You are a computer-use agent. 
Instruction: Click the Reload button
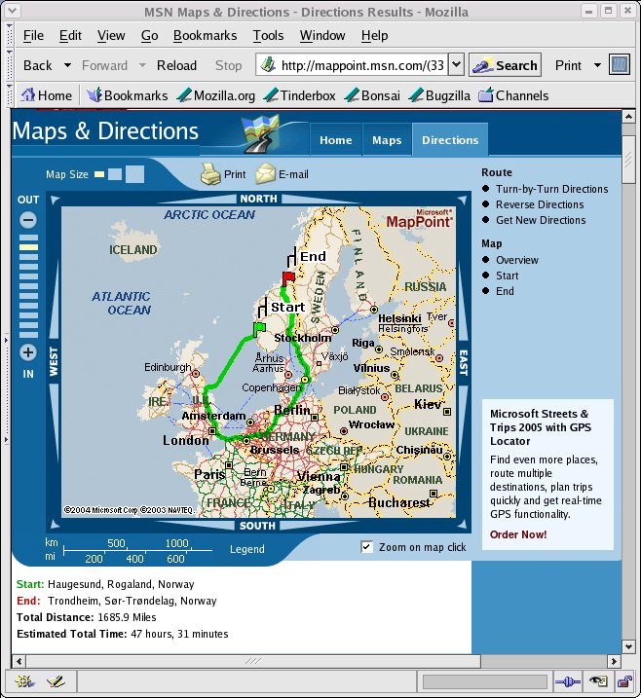click(x=176, y=65)
